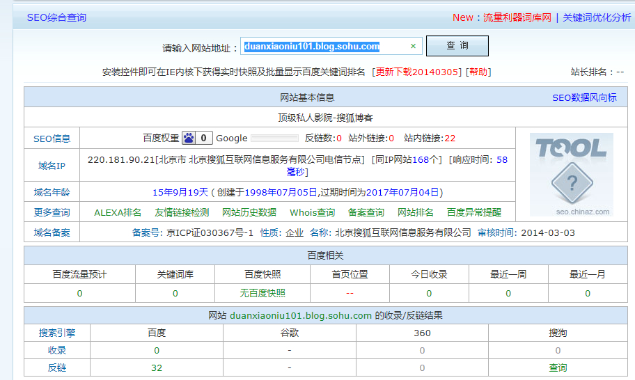Click the 审核时间 label

coord(497,232)
